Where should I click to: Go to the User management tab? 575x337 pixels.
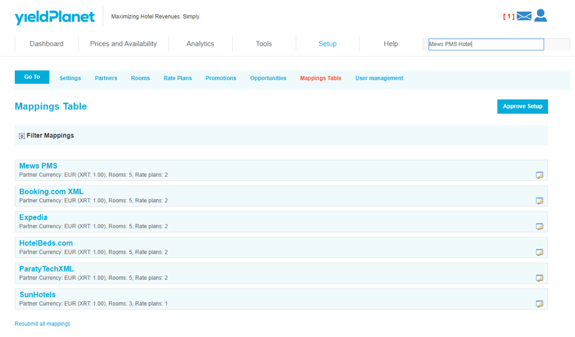379,78
